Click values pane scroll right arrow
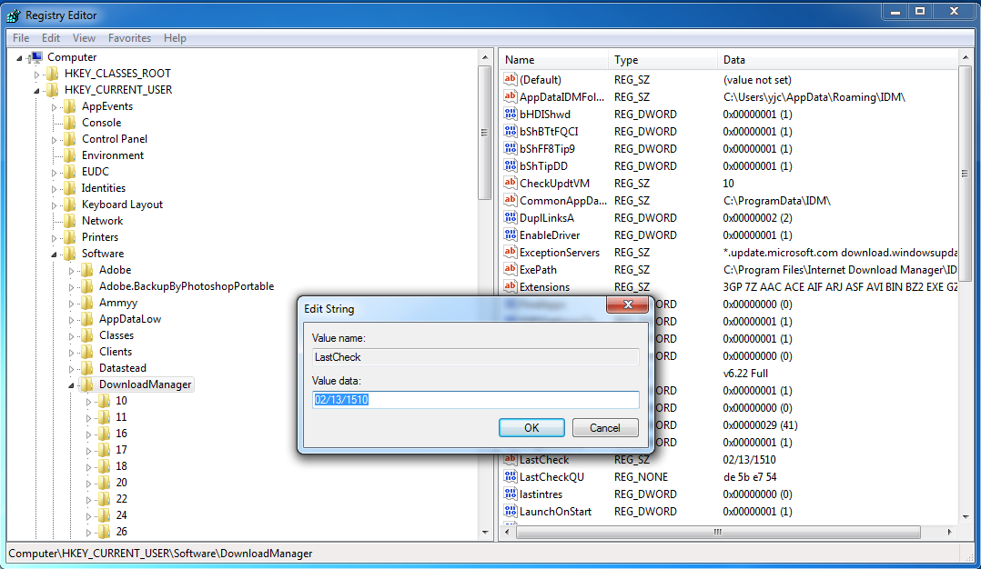Viewport: 981px width, 569px height. click(x=950, y=532)
